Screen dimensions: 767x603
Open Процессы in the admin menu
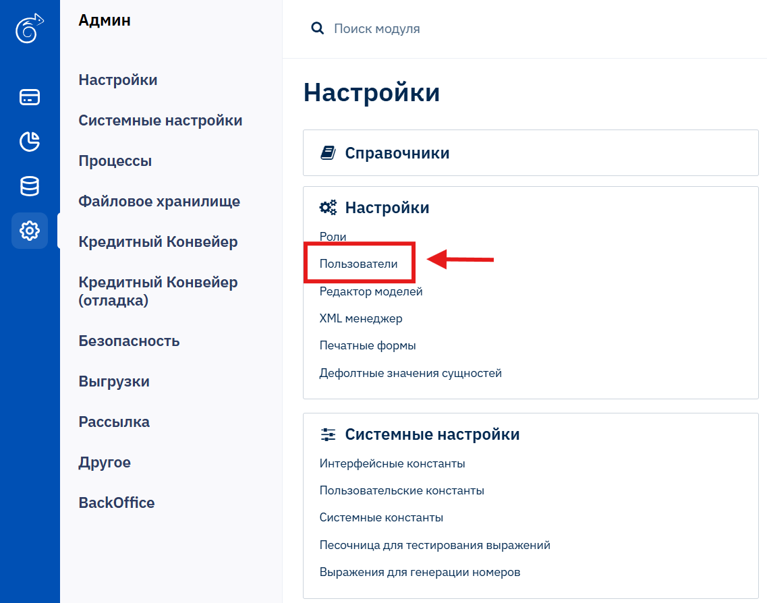tap(115, 161)
